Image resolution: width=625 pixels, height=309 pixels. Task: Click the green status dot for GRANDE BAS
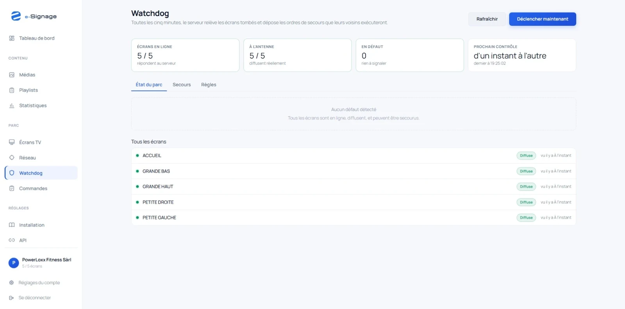(137, 171)
